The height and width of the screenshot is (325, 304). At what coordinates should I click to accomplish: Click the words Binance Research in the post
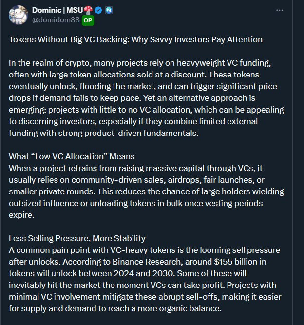tap(147, 262)
